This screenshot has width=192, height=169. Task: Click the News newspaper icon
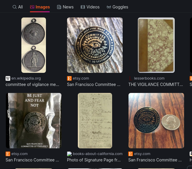point(59,7)
